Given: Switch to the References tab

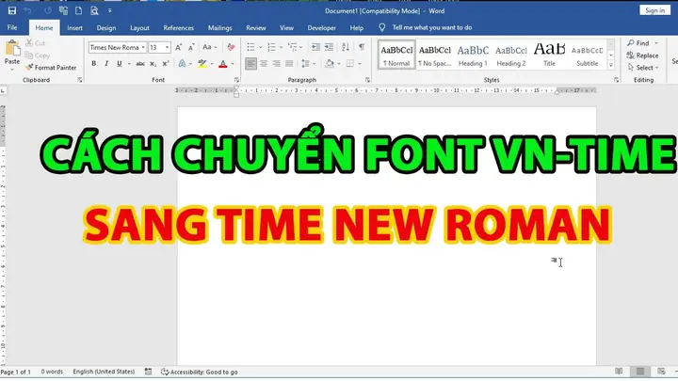Looking at the screenshot, I should [x=179, y=27].
